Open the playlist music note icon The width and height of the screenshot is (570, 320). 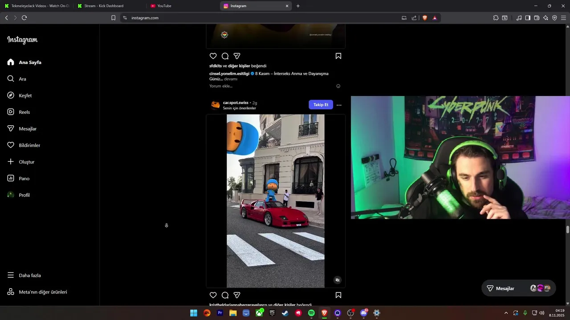[519, 18]
